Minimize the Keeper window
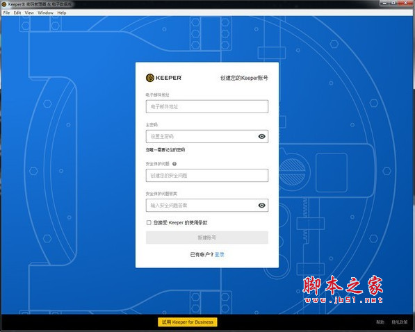Screen dimensions: 415x332 click(384, 3)
